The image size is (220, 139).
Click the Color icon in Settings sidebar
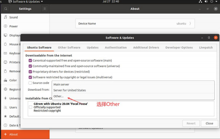coord(5,80)
